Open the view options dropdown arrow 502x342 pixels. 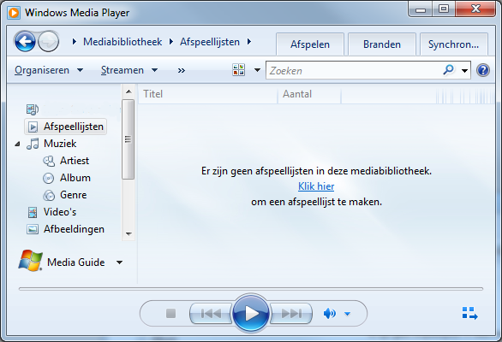257,70
